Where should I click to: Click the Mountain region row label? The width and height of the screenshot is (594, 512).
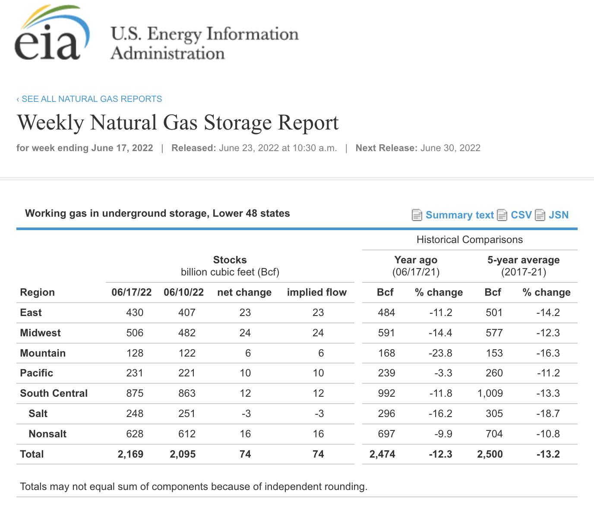(43, 353)
